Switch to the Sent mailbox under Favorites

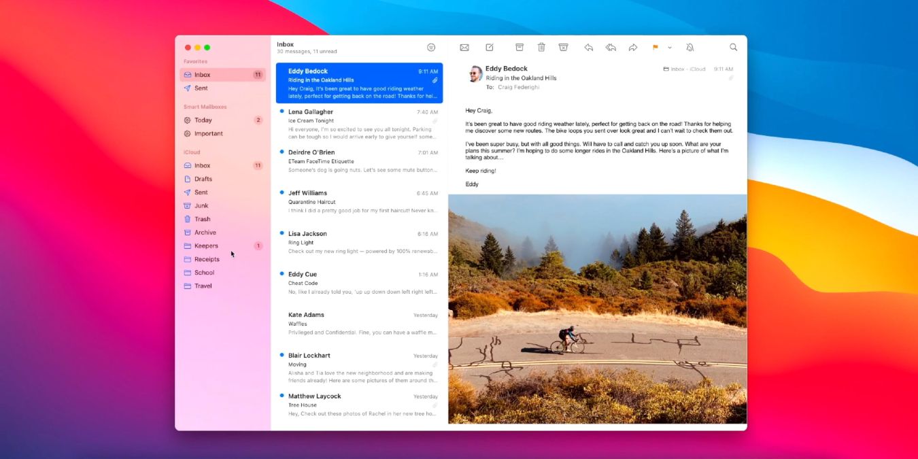(x=200, y=88)
